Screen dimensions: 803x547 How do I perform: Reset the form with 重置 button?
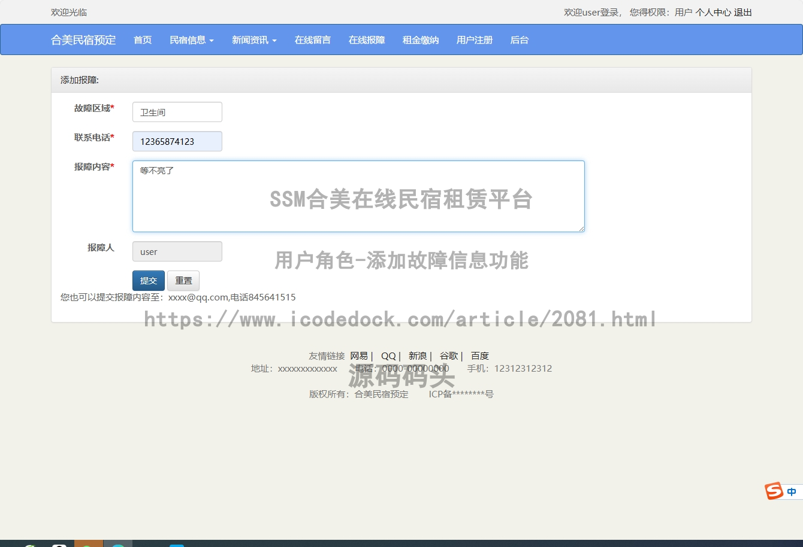(x=183, y=281)
